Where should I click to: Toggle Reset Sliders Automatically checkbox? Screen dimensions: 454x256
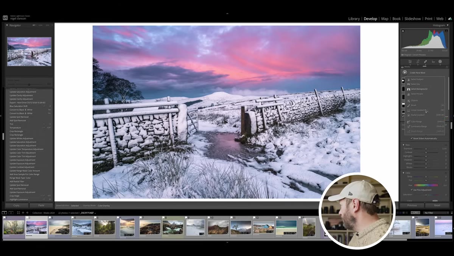click(412, 138)
